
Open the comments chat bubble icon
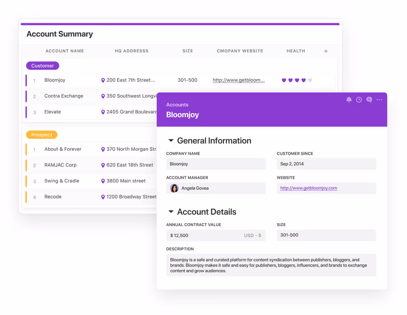(369, 100)
